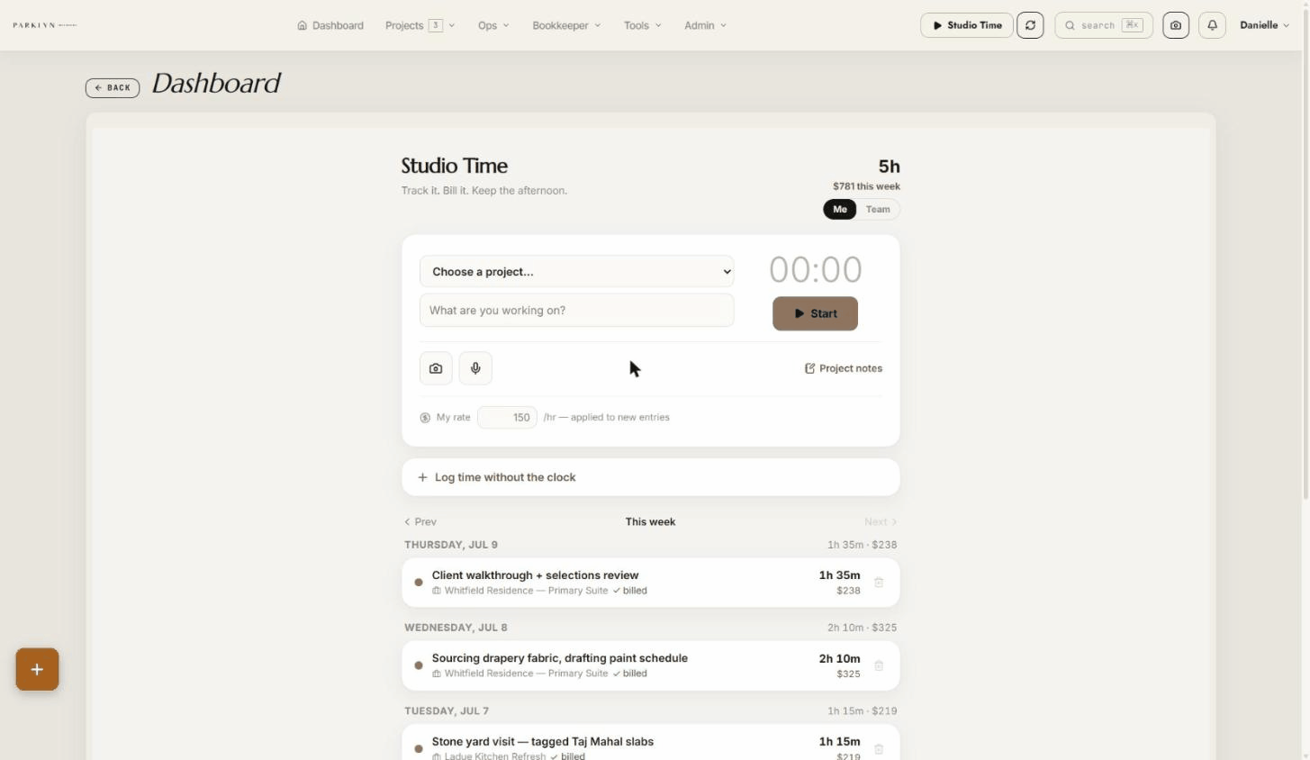Click the Studio Time header button

(966, 25)
